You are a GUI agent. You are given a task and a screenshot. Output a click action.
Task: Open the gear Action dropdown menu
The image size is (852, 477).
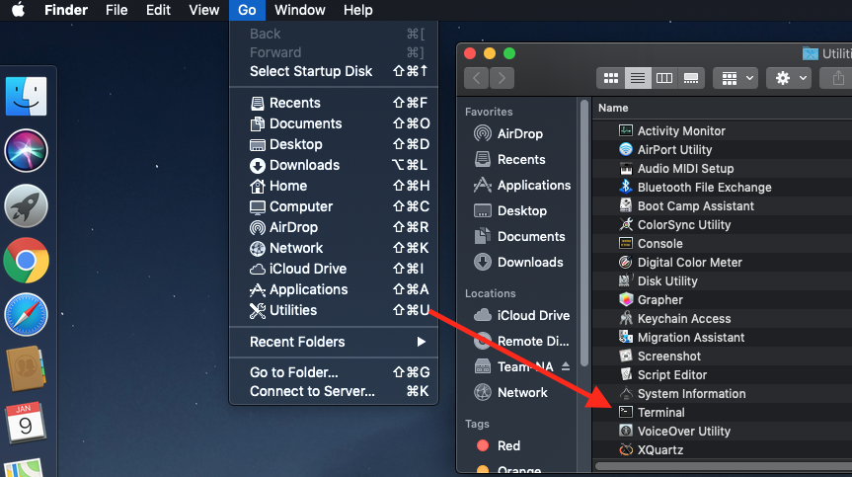tap(791, 78)
